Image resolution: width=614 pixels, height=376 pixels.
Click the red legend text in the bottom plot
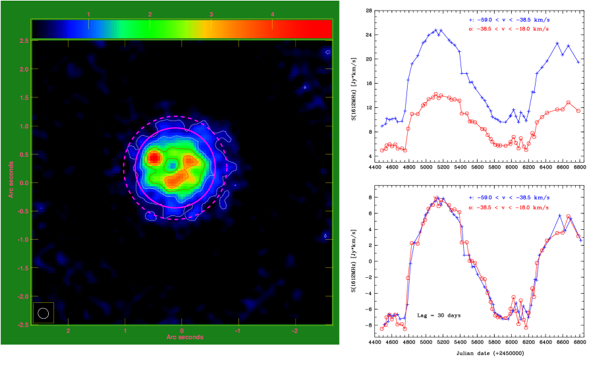pyautogui.click(x=509, y=207)
